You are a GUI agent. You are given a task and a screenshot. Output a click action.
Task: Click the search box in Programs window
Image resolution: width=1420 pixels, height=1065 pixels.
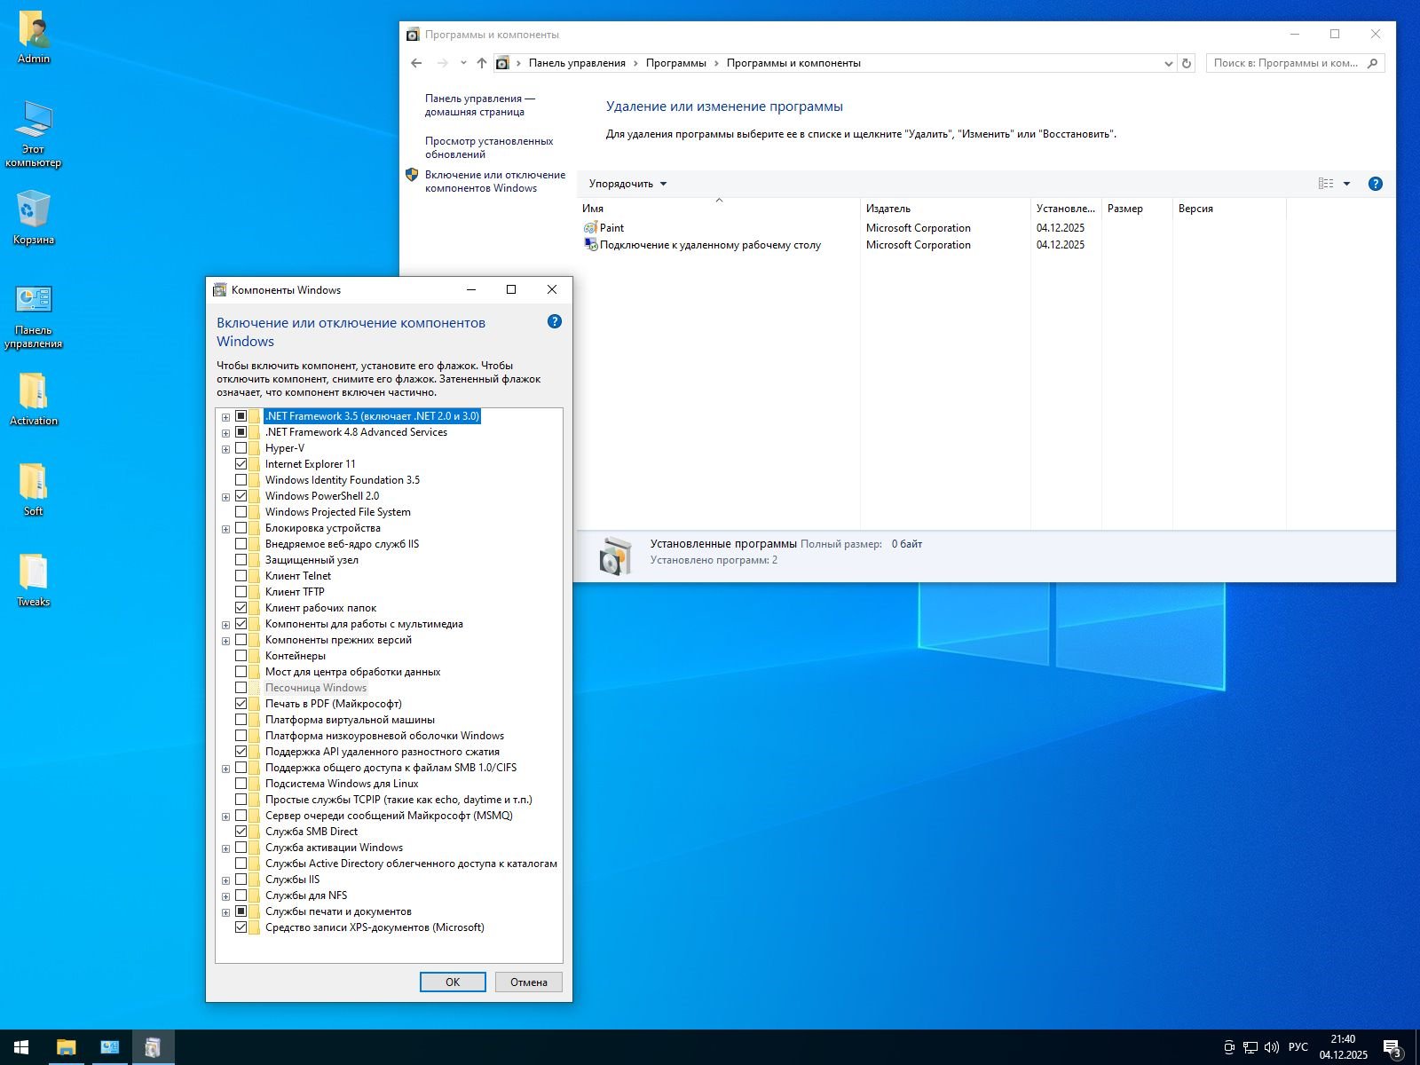[1287, 63]
